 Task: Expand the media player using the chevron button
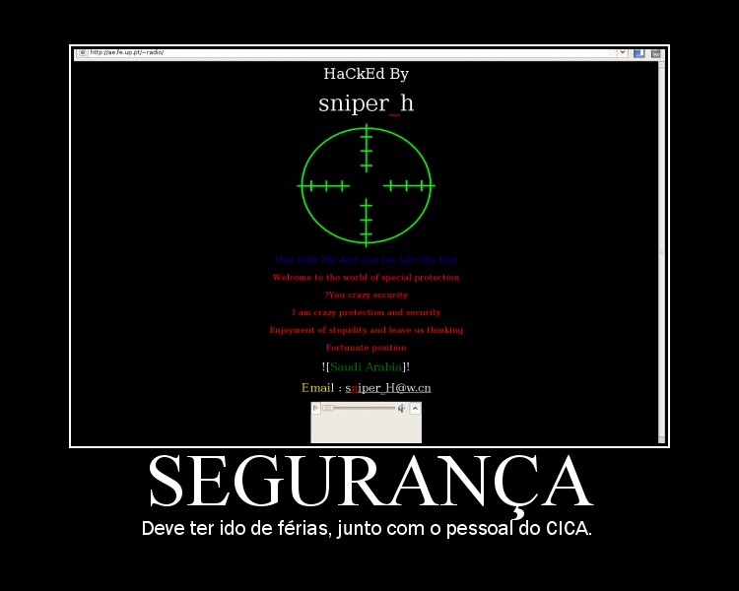coord(415,408)
